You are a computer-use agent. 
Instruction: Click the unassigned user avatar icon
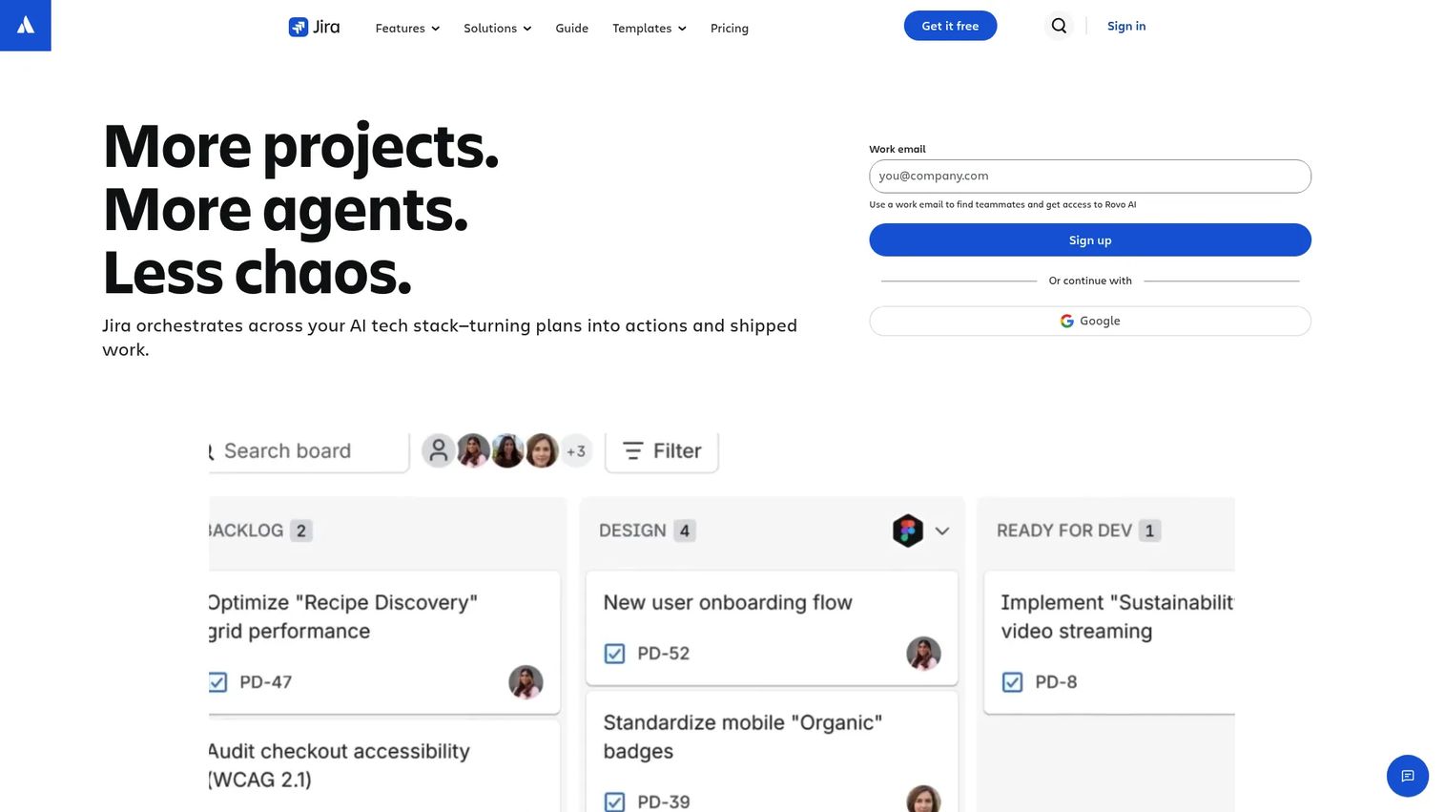(438, 450)
